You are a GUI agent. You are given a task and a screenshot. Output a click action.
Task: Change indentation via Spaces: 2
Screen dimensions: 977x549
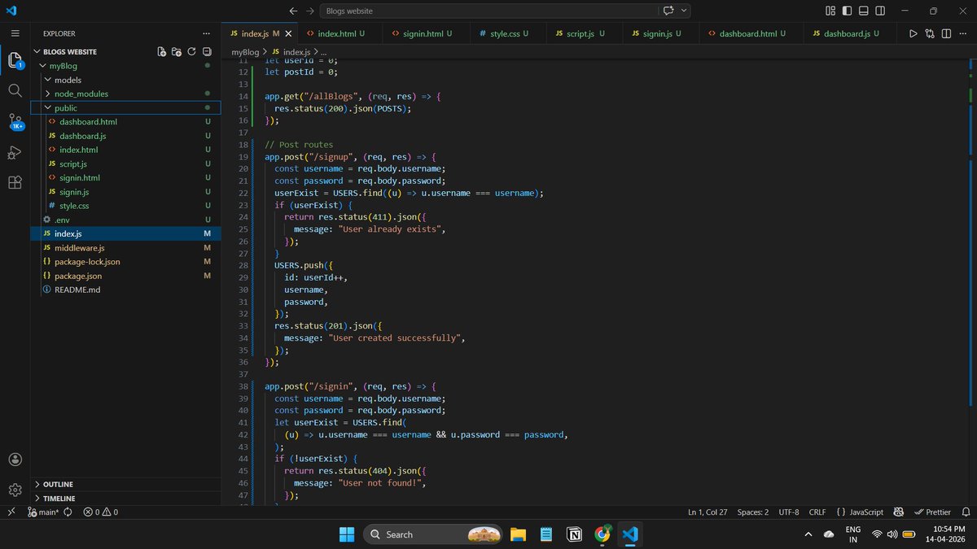[752, 512]
